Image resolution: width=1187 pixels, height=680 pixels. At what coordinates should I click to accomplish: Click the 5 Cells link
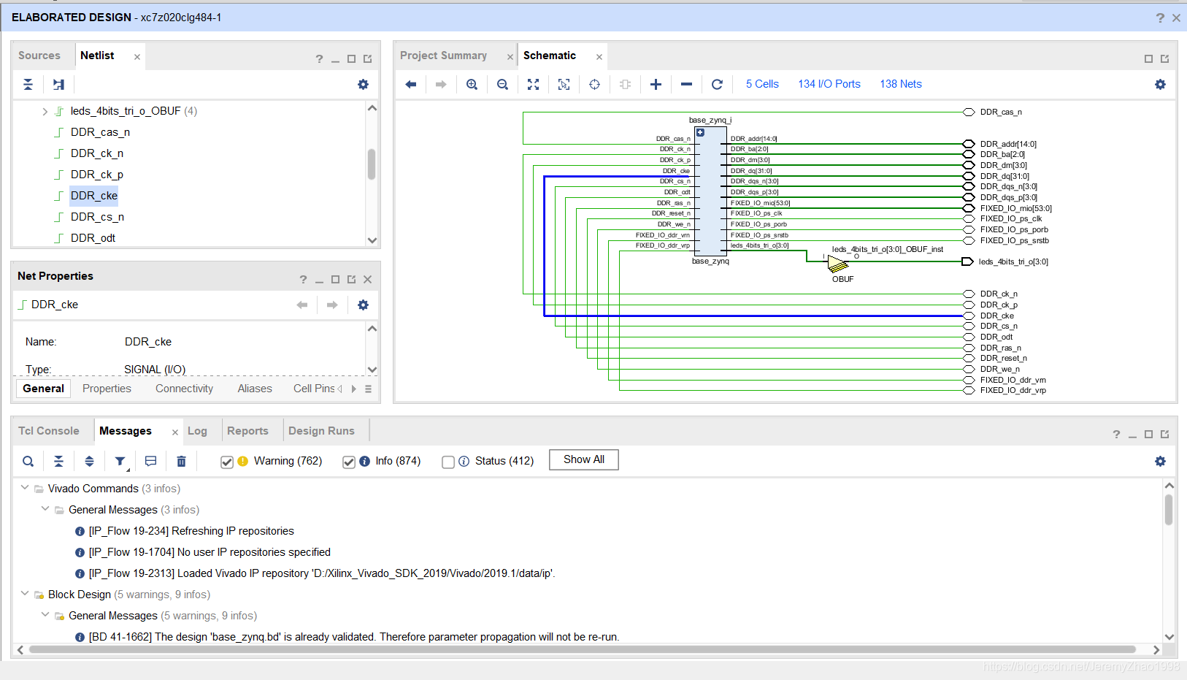(762, 84)
